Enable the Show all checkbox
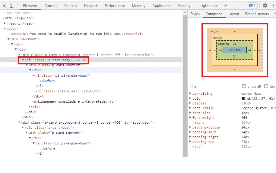 244,86
